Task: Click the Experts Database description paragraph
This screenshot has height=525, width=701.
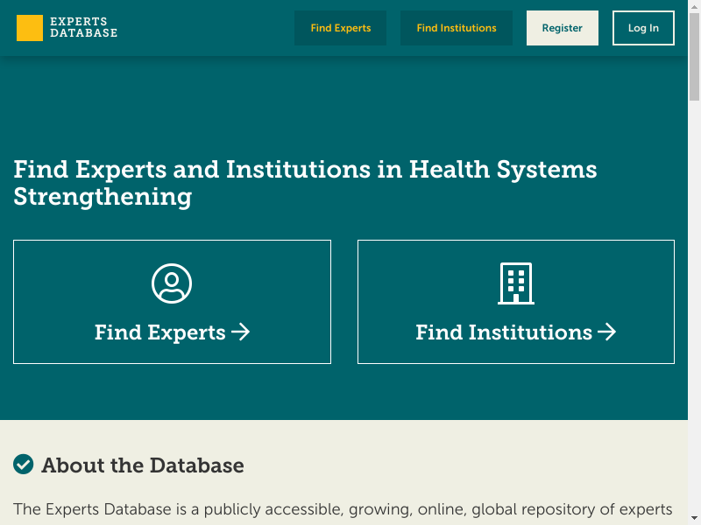Action: (343, 509)
